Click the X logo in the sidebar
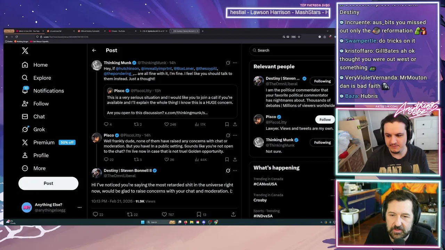Screen dimensions: 445x250 pyautogui.click(x=25, y=51)
